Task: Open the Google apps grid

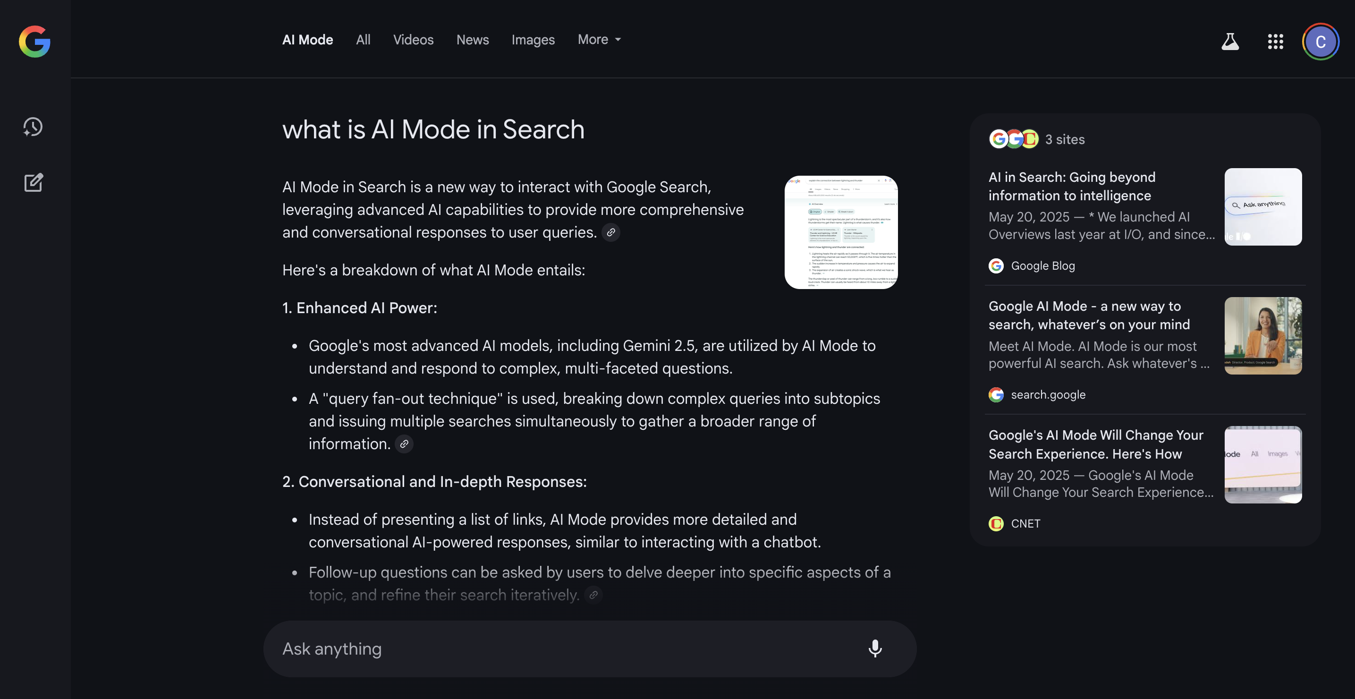Action: pos(1275,42)
